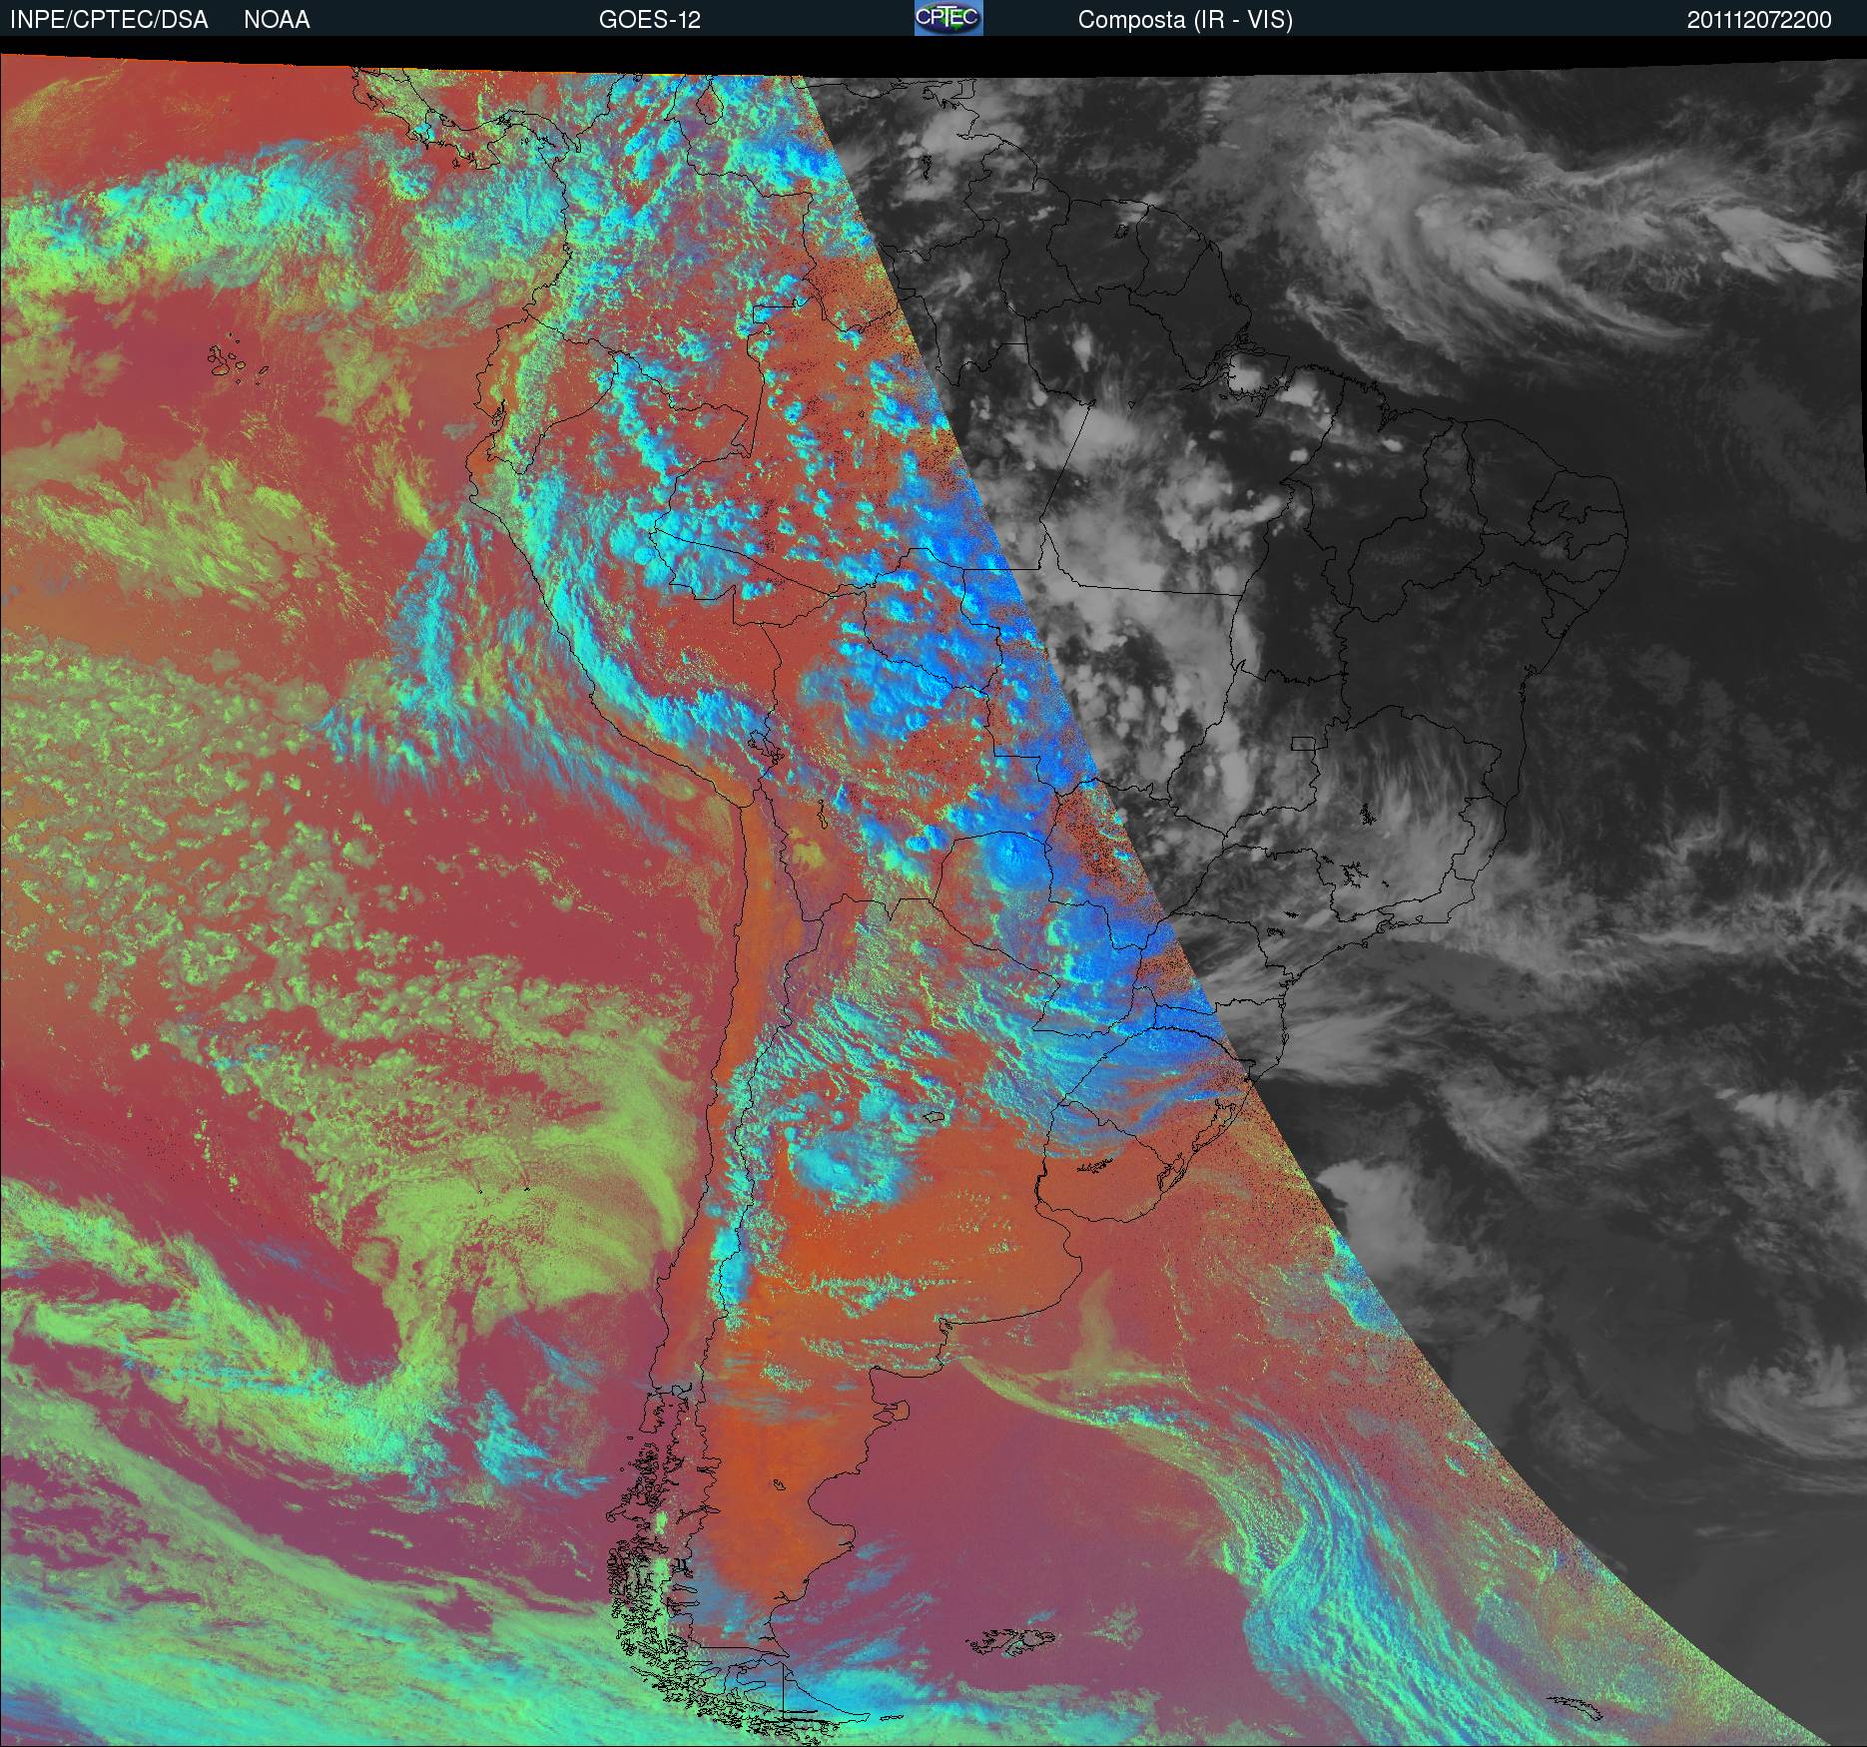
Task: Click the 201112072200 timestamp text
Action: [x=1759, y=20]
